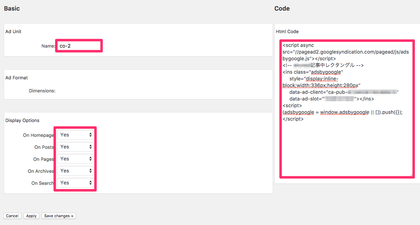Click the 'Name:' label text
The width and height of the screenshot is (420, 225).
click(x=48, y=46)
